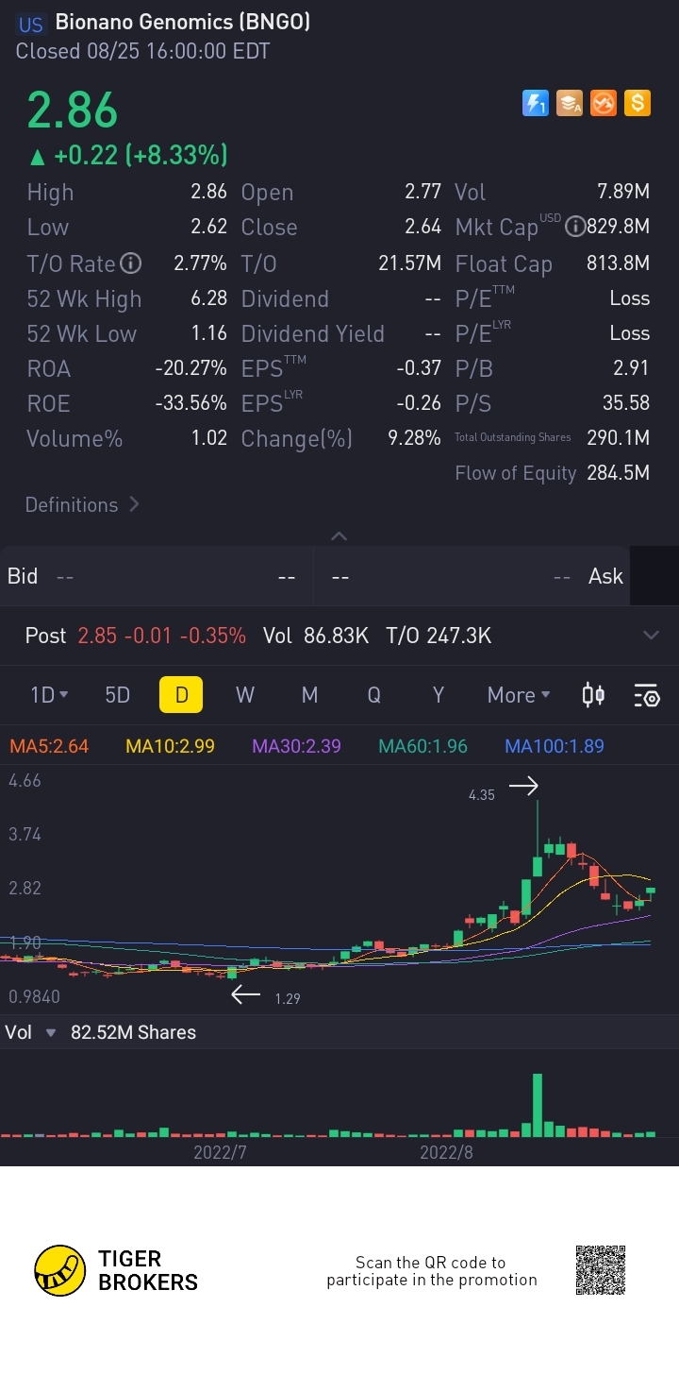Tap the Post price 2.85
The width and height of the screenshot is (679, 1375).
point(97,636)
